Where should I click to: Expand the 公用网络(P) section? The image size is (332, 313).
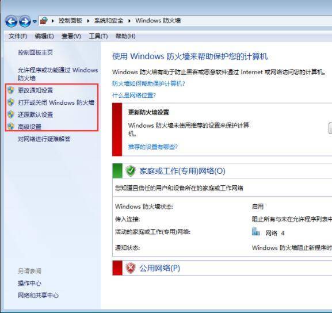(x=159, y=268)
